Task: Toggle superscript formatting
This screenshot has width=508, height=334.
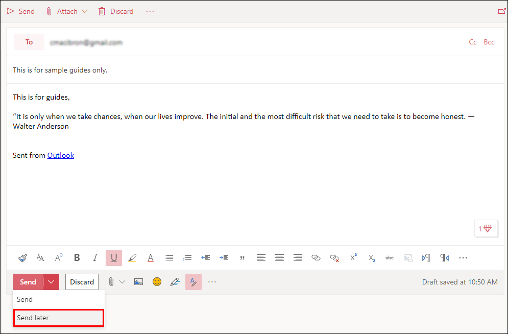Action: click(353, 258)
